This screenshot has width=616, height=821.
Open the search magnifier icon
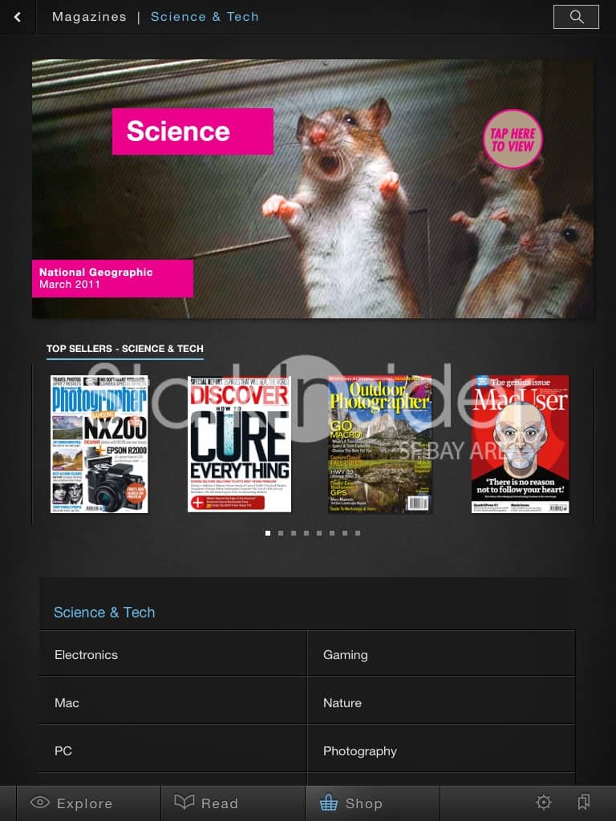click(x=576, y=17)
